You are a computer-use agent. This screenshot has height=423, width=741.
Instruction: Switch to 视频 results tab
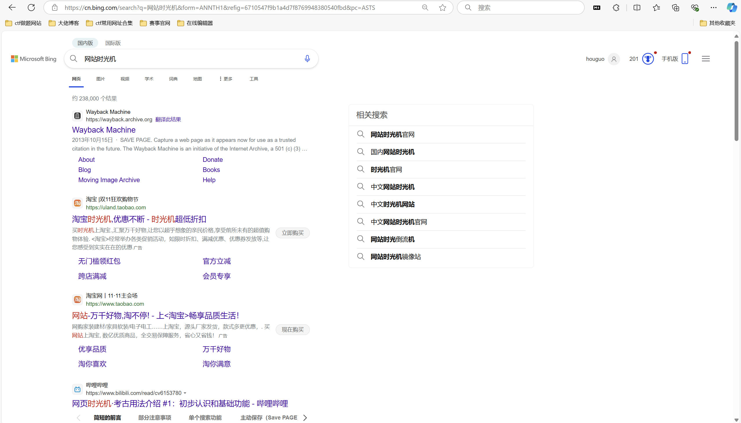point(125,79)
